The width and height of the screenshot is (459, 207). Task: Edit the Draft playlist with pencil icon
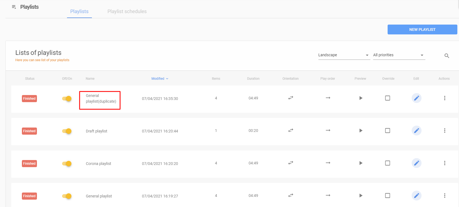[x=416, y=131]
